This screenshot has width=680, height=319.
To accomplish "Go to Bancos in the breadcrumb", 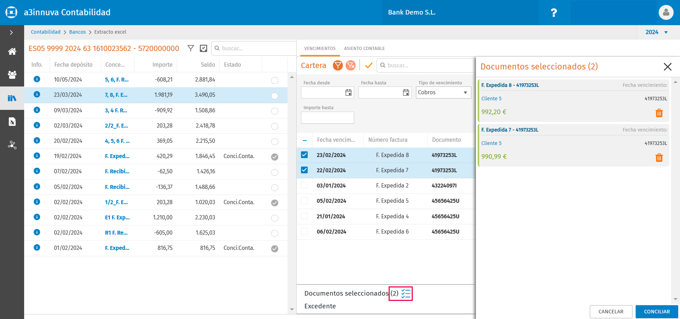I will coord(77,32).
